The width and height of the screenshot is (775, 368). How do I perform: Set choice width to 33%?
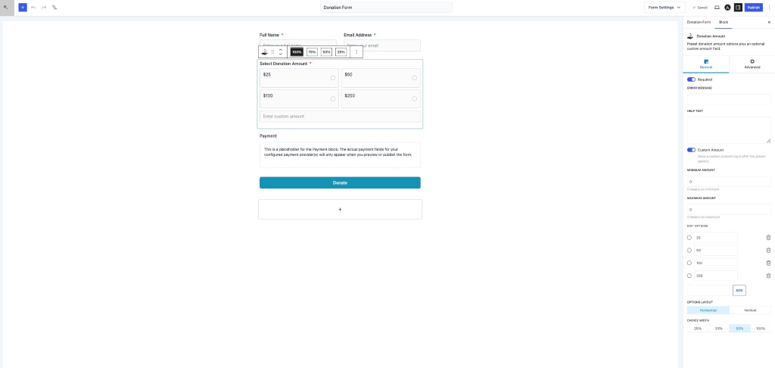[x=719, y=329]
